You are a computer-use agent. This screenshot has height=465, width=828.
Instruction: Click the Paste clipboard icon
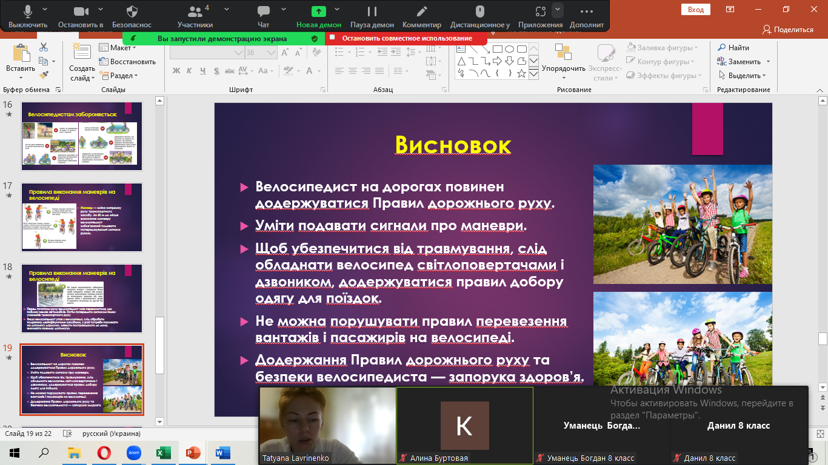21,53
